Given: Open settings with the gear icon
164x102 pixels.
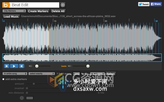Looking at the screenshot, I should tap(63, 5).
